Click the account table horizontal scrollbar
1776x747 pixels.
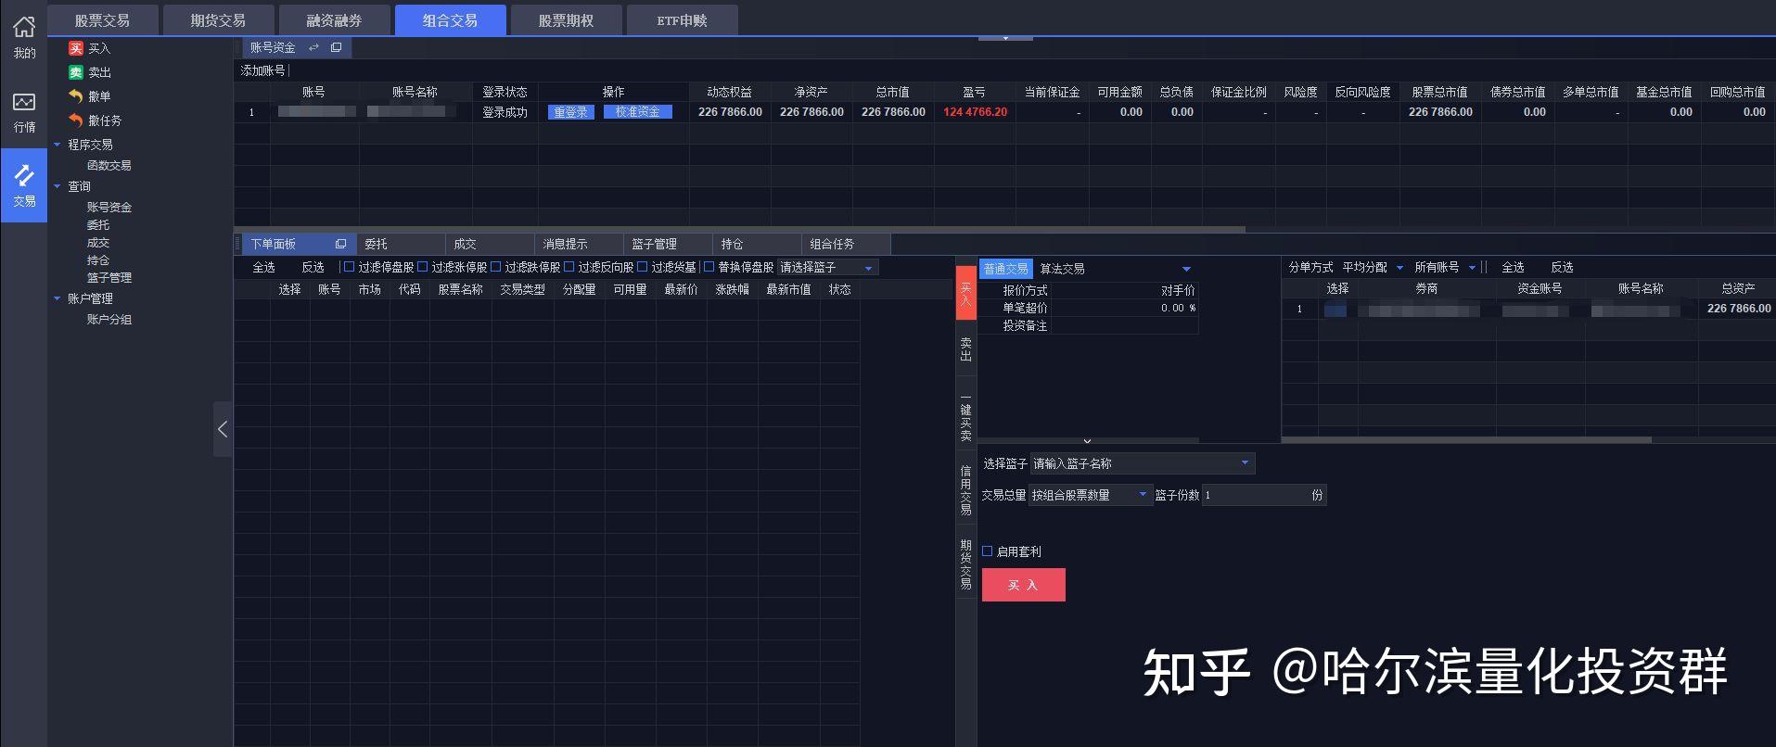point(739,229)
